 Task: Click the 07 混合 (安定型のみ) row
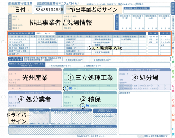(47, 39)
